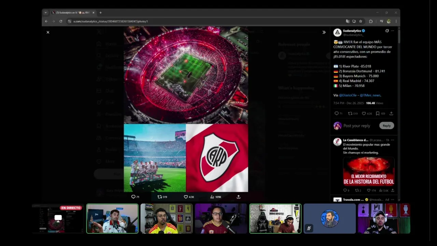Open a new browser tab with plus

point(100,13)
